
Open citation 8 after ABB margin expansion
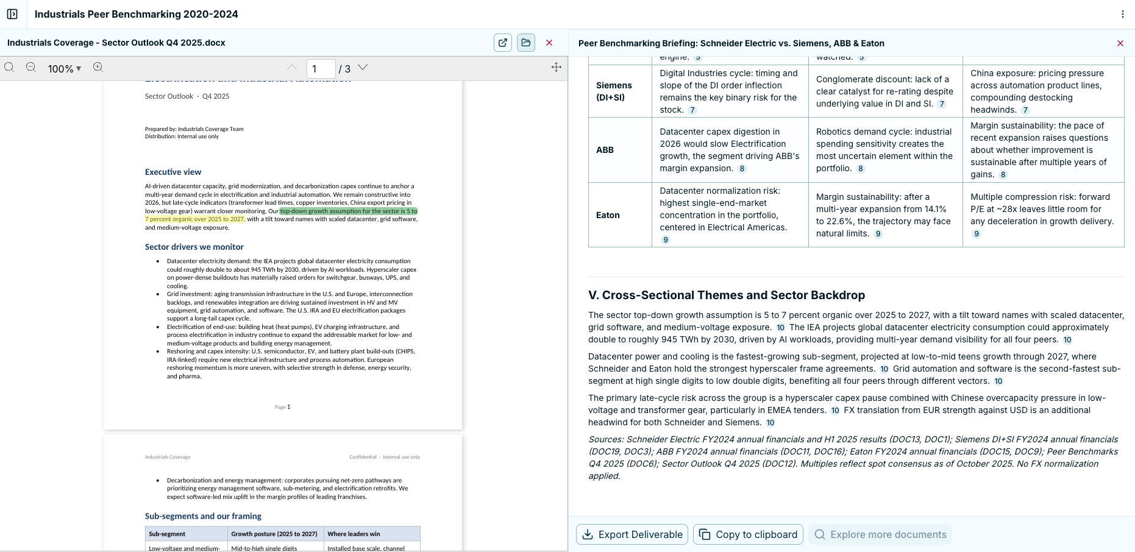pos(742,169)
